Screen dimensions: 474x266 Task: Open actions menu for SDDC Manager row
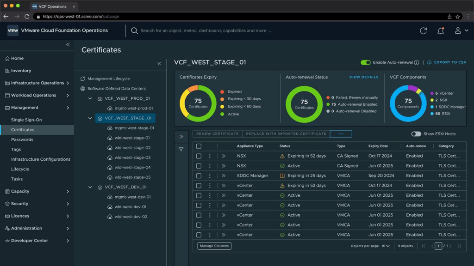(210, 175)
